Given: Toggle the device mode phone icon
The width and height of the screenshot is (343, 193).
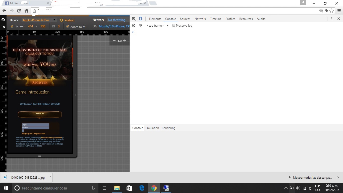Looking at the screenshot, I should 141,19.
